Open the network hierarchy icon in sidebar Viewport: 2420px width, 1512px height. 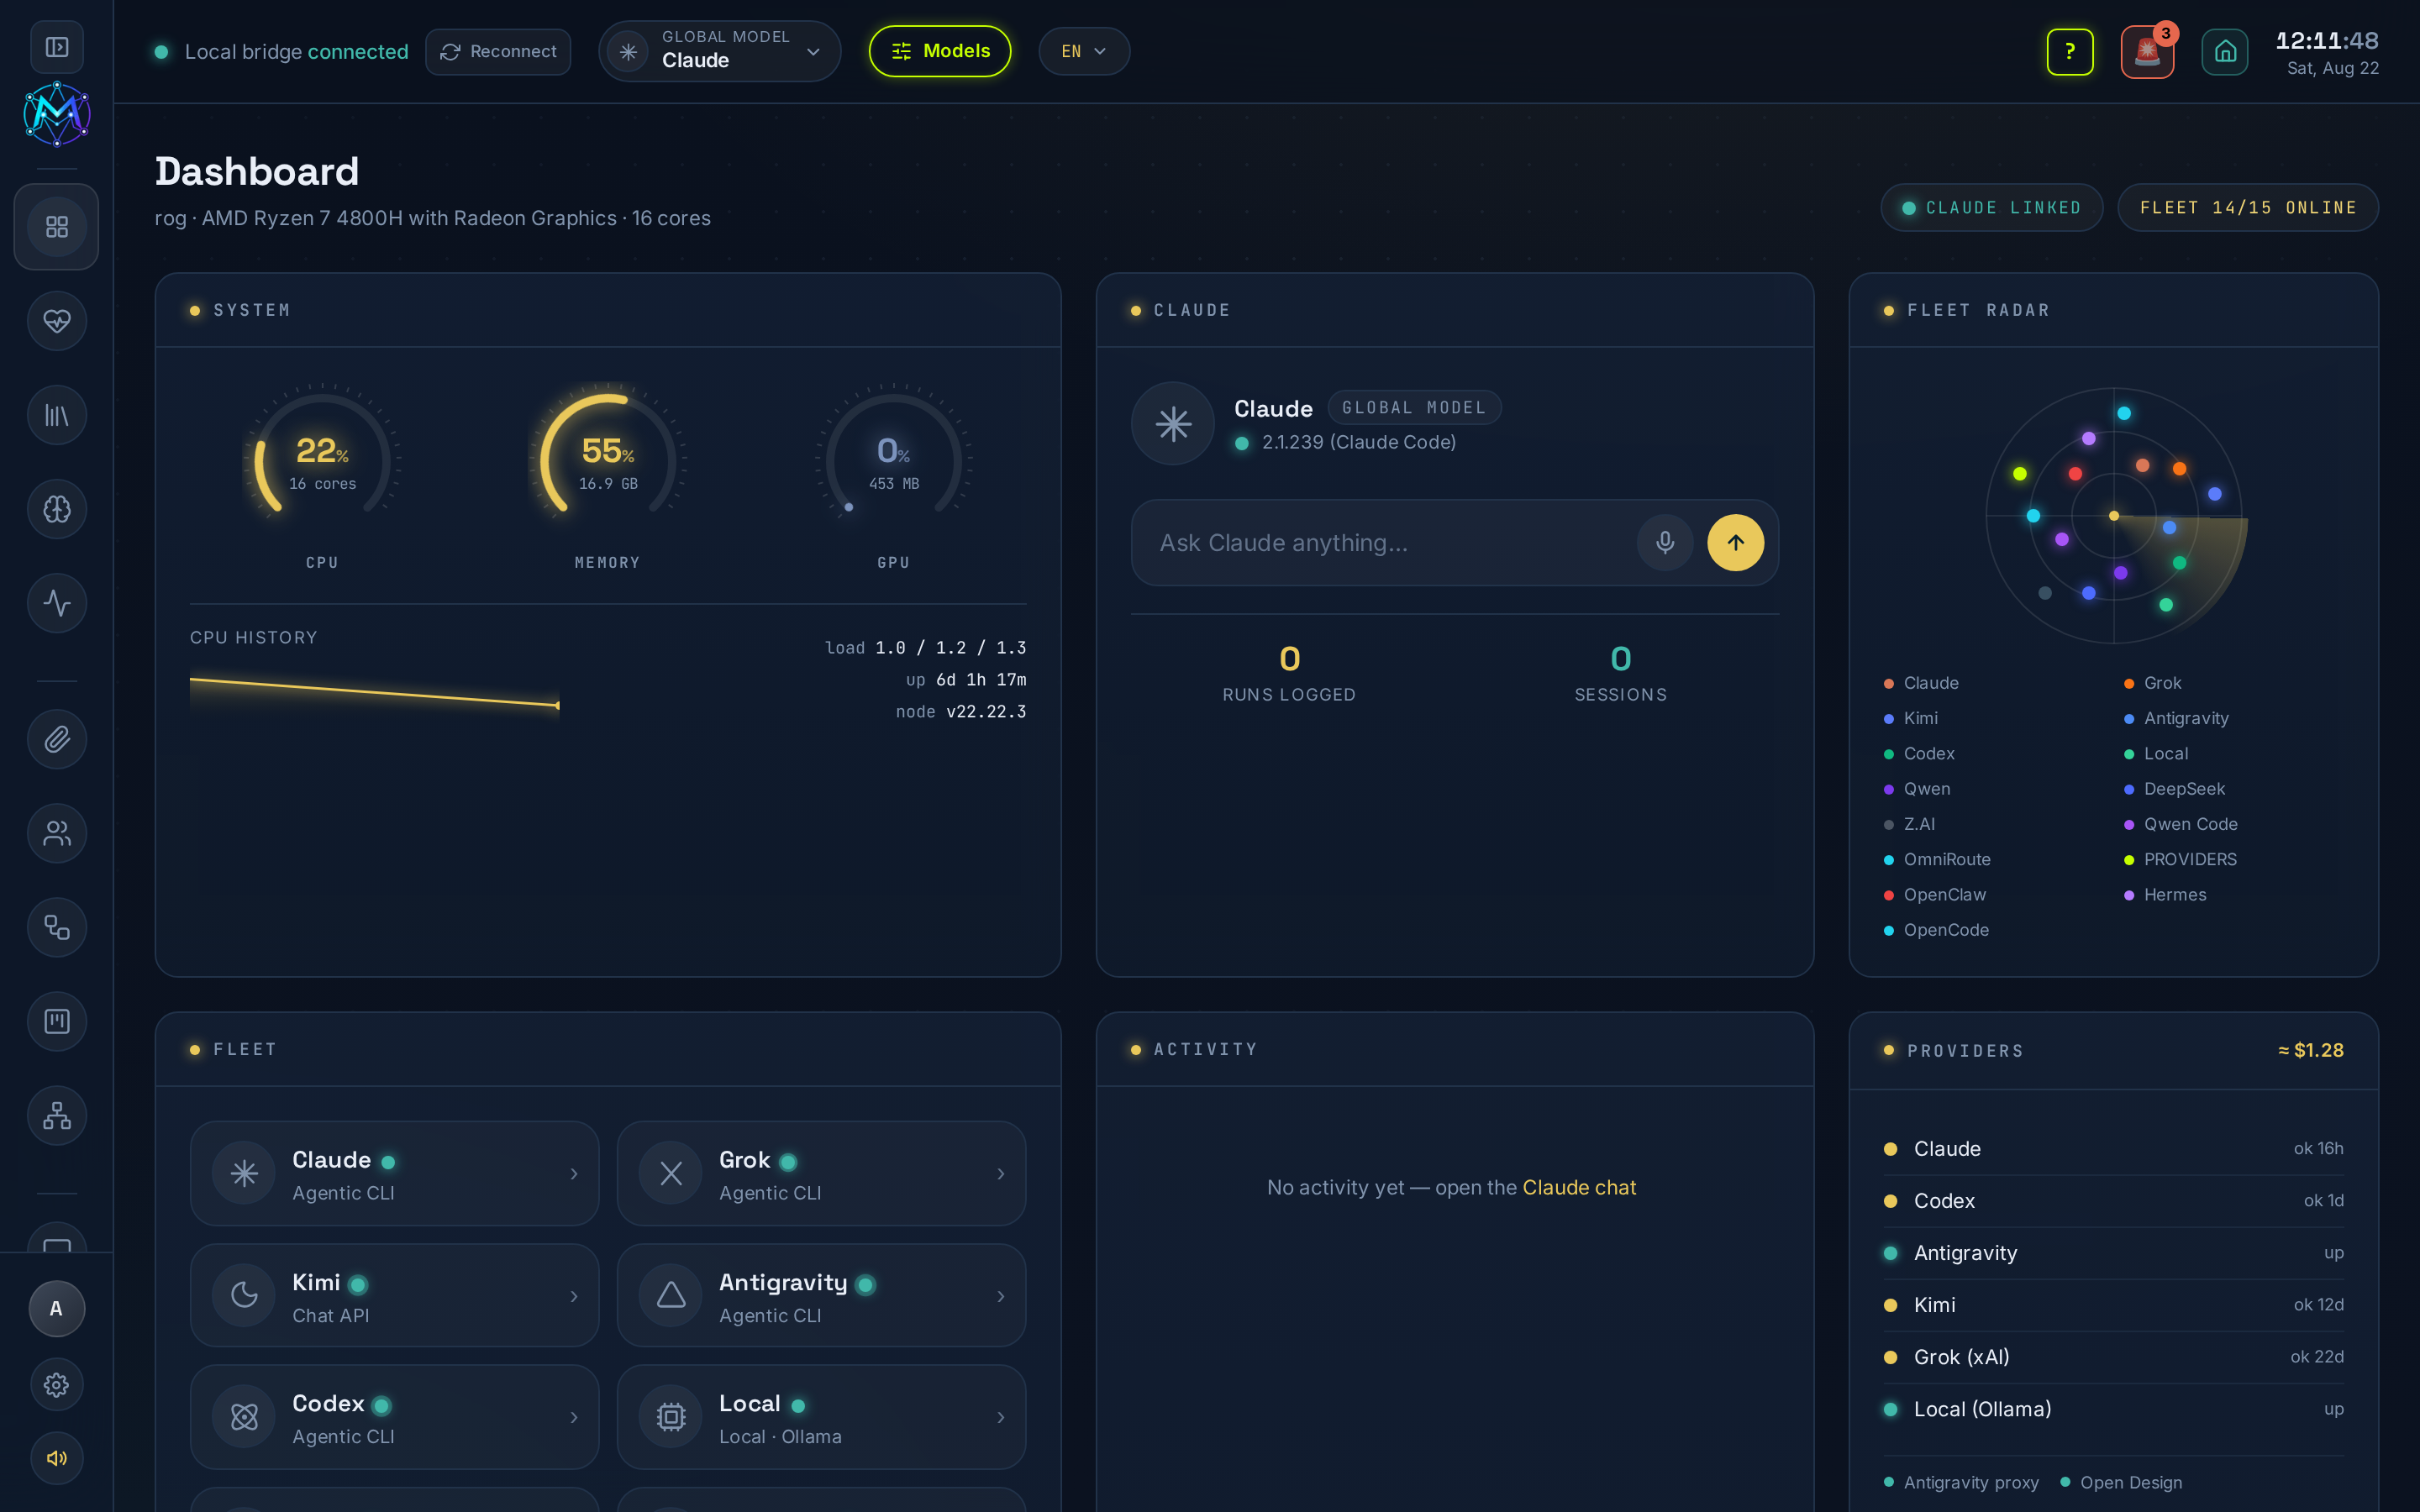coord(57,1115)
